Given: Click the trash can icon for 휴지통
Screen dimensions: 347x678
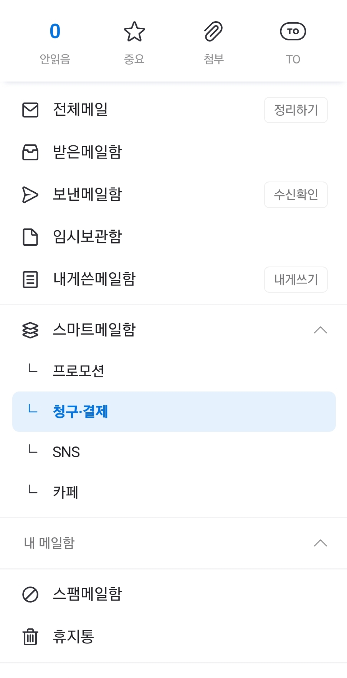Looking at the screenshot, I should (30, 637).
